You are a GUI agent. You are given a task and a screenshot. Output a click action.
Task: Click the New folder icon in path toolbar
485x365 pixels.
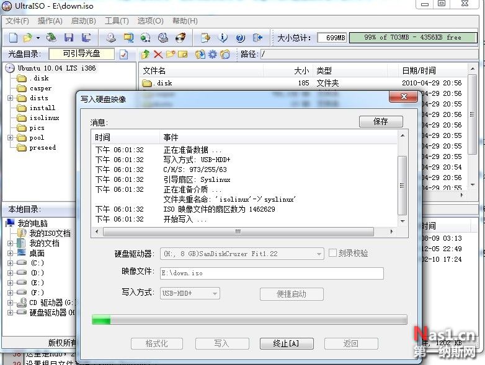[x=171, y=54]
